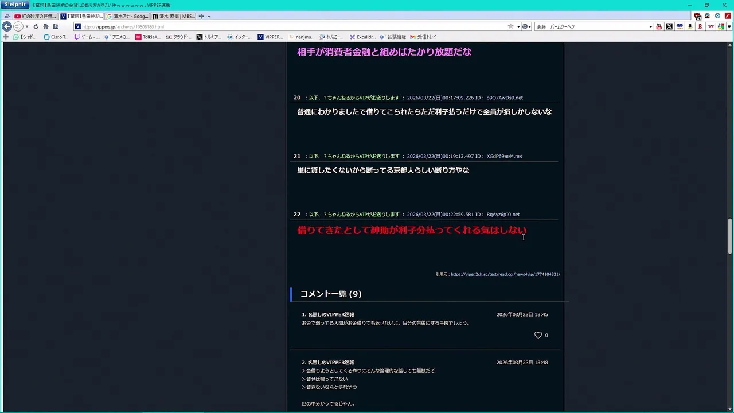Image resolution: width=734 pixels, height=413 pixels.
Task: Search with the YouTube search icon
Action: pos(659,26)
